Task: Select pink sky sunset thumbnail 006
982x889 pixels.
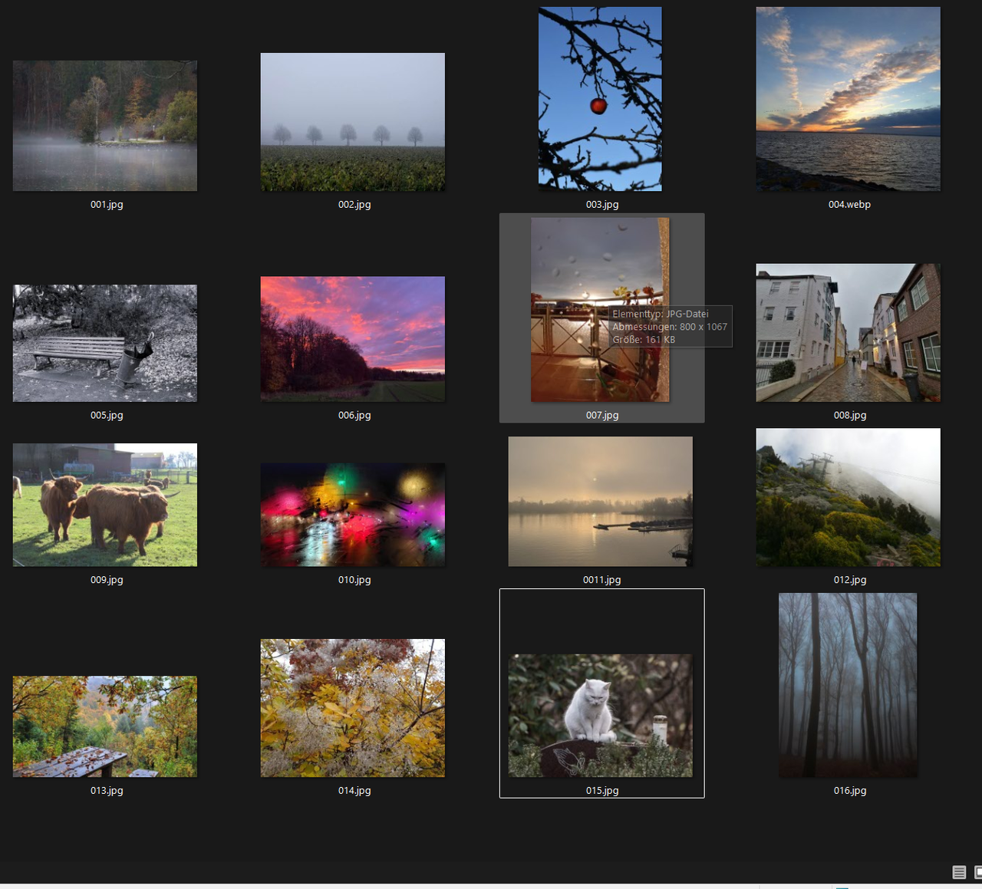Action: (x=353, y=339)
